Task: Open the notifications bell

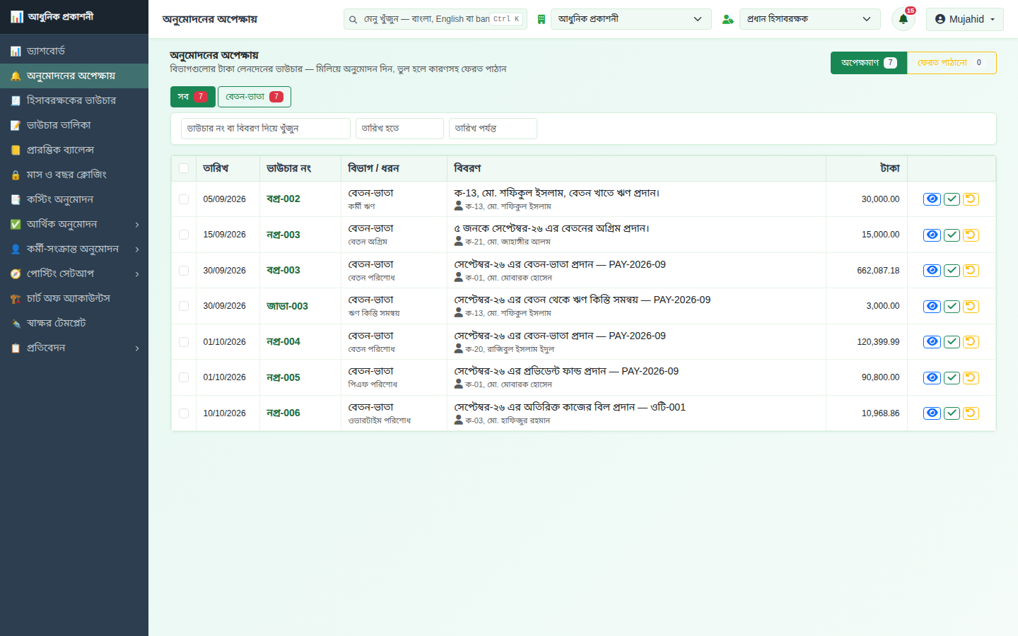Action: pyautogui.click(x=903, y=19)
